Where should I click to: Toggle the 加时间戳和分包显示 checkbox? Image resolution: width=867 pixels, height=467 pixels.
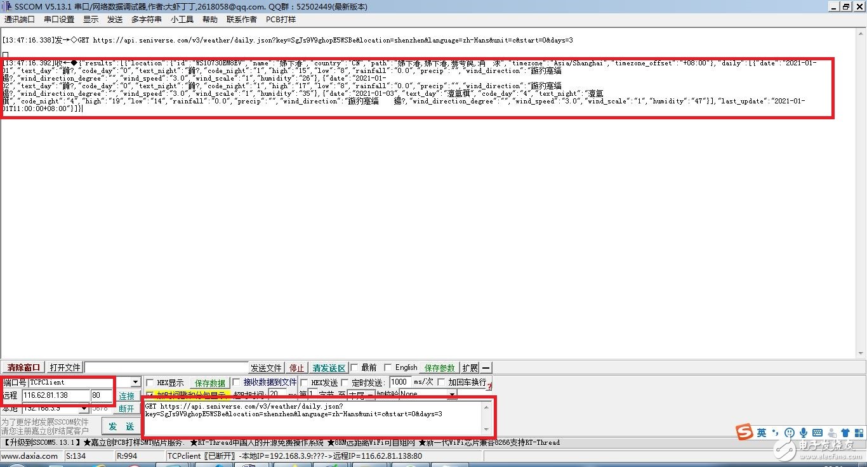(150, 395)
